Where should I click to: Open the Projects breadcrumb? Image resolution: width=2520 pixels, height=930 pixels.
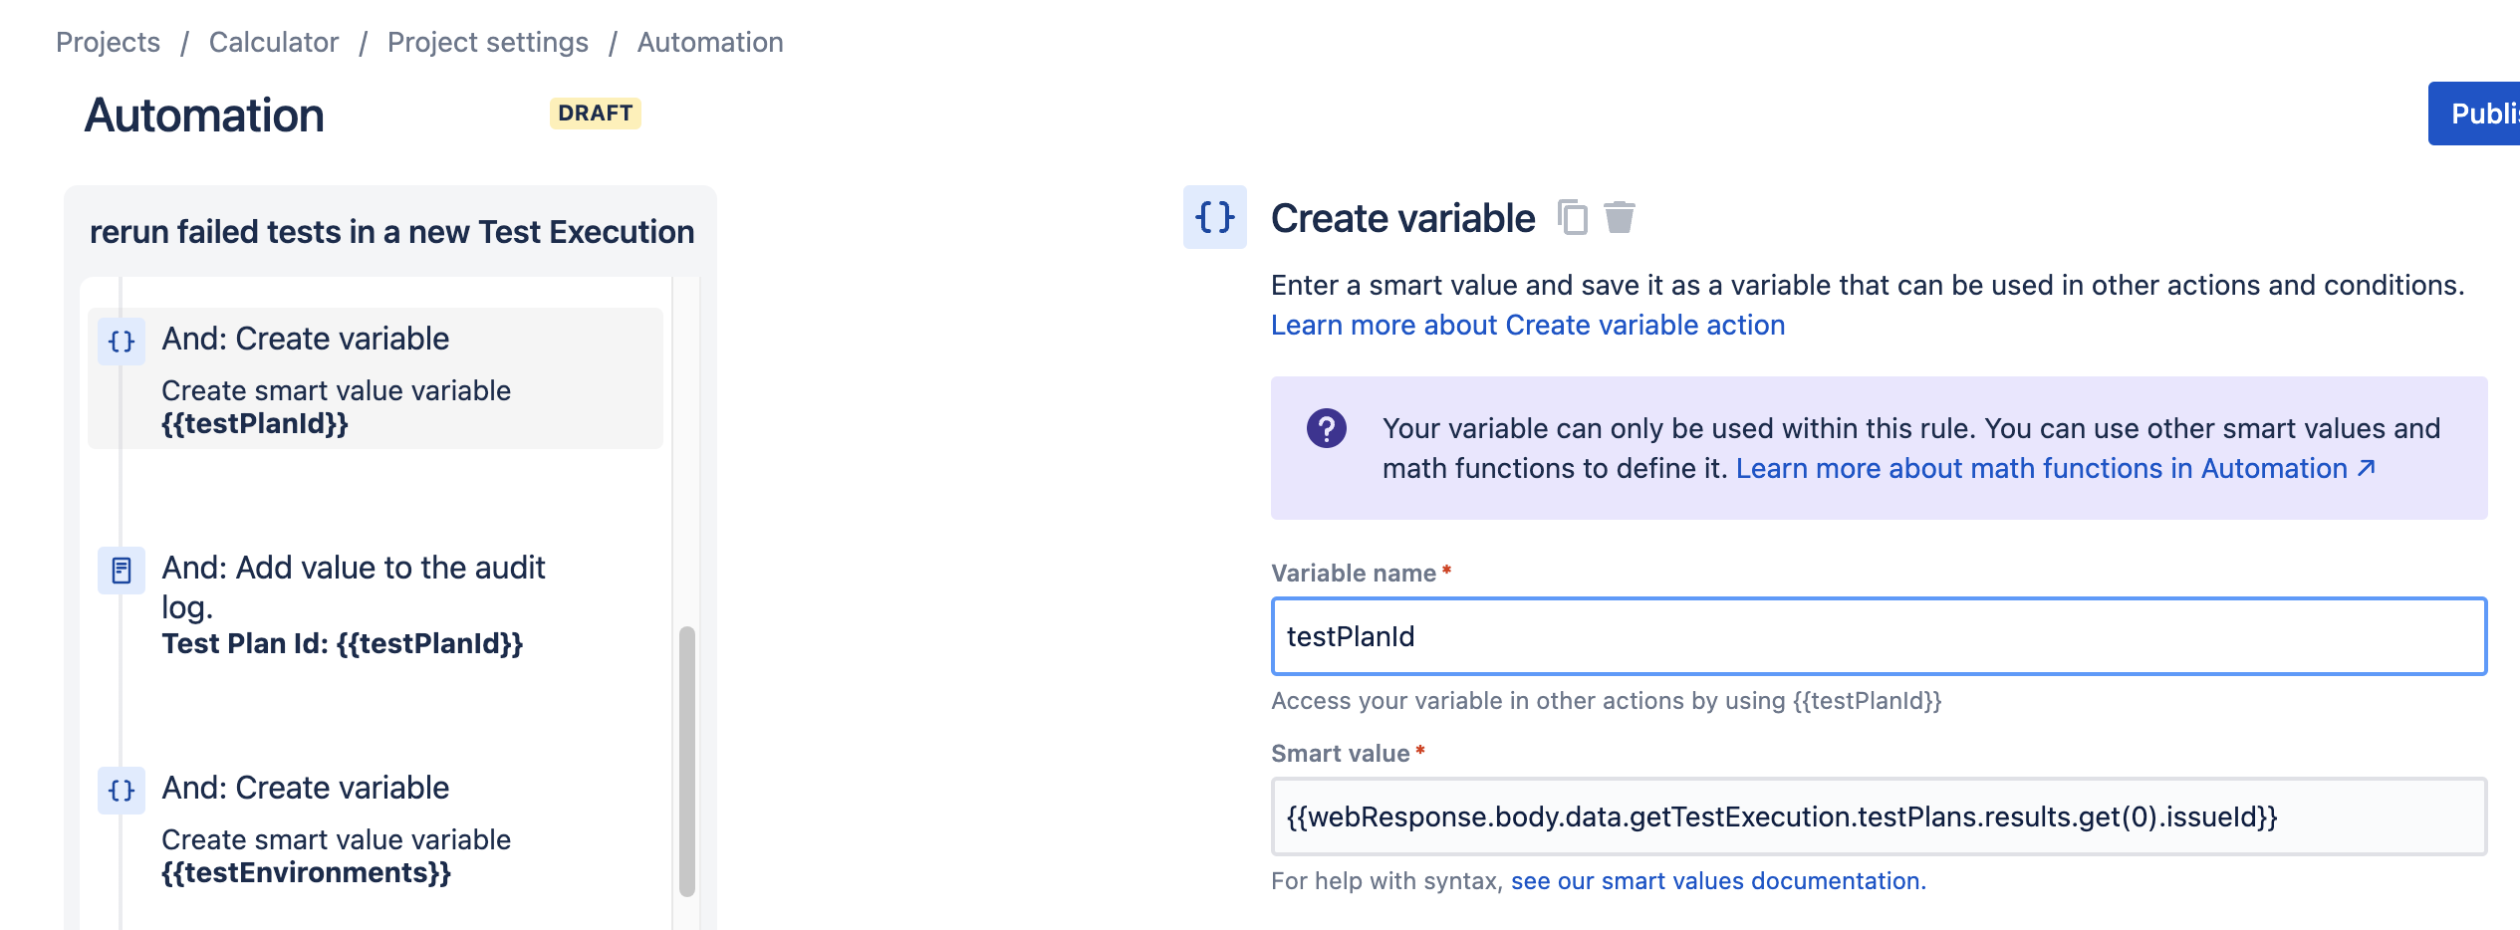point(108,42)
